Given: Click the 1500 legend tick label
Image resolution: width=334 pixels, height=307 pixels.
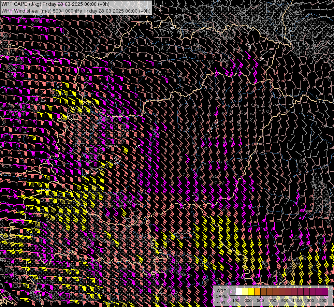Looking at the screenshot, I should 322,301.
